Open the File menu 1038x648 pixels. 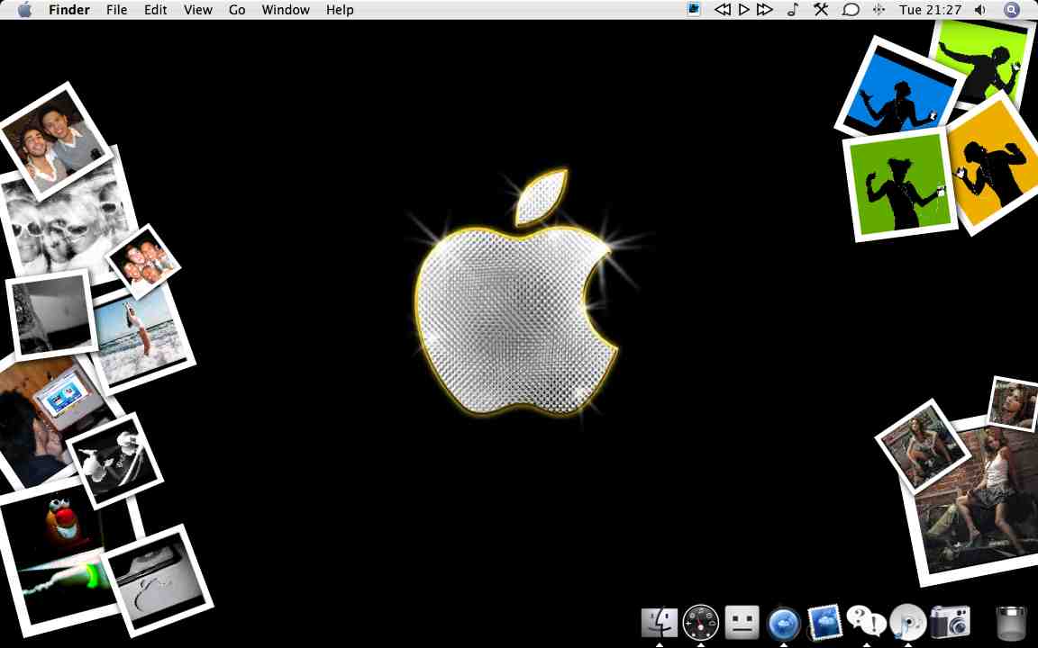[116, 10]
